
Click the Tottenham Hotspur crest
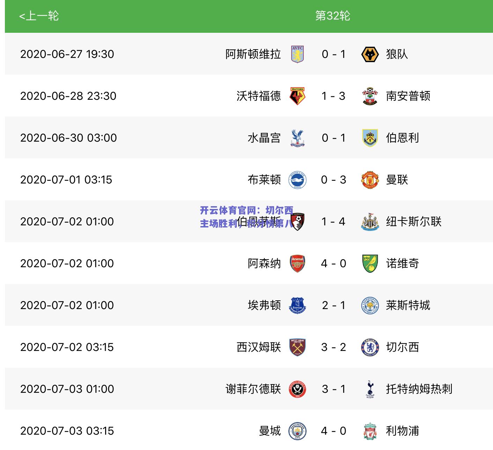[370, 389]
